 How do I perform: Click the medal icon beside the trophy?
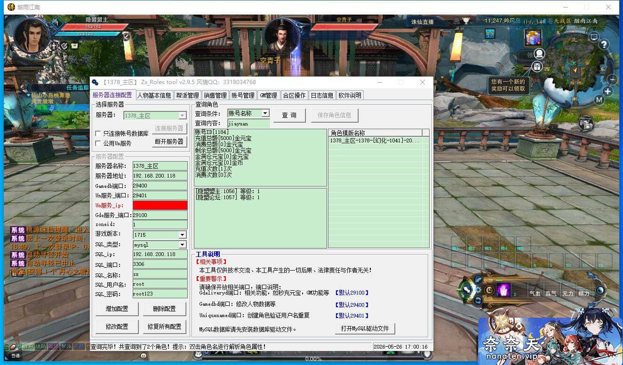tap(456, 21)
